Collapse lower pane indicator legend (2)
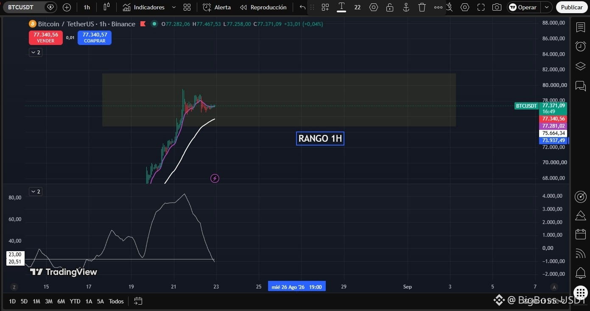The width and height of the screenshot is (590, 311). pos(36,191)
